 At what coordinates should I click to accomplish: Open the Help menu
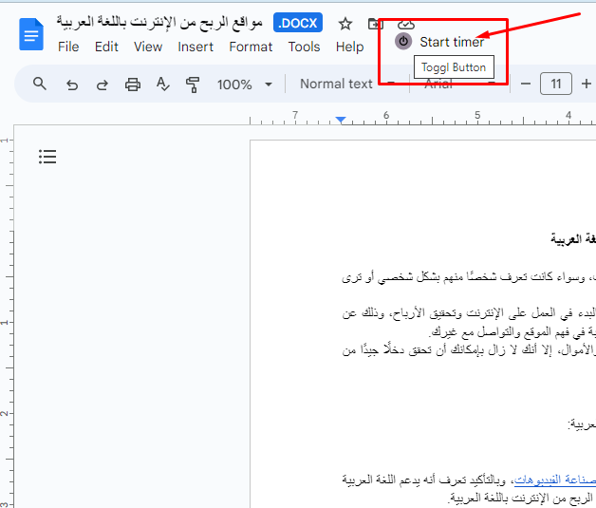[x=349, y=47]
